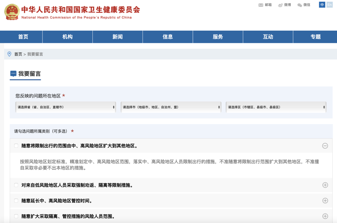Expand the 对来自低风险地区人员 plus icon
Screen dimensions: 337x223
tap(325, 185)
